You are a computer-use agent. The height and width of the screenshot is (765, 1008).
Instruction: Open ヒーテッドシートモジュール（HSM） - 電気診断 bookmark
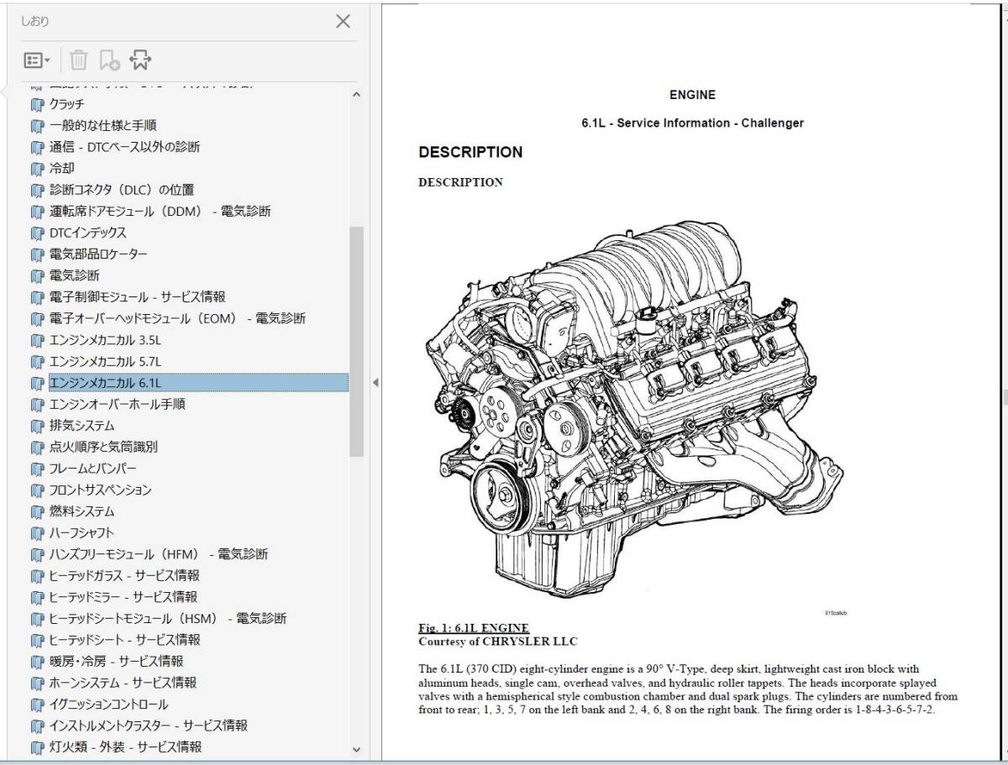tap(167, 618)
